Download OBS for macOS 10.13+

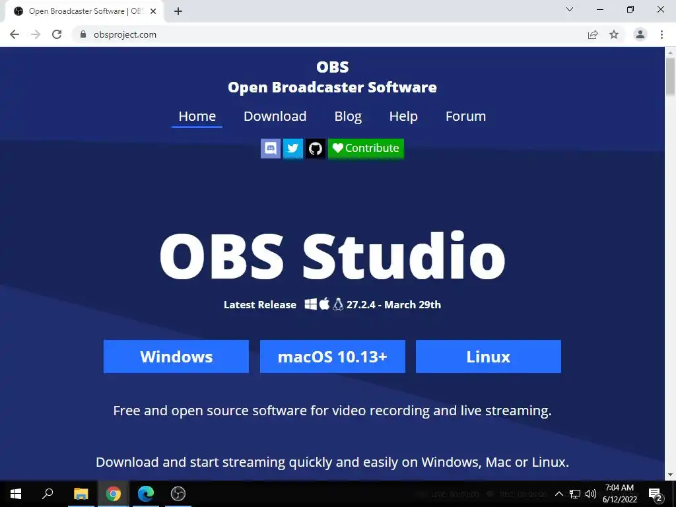[333, 356]
